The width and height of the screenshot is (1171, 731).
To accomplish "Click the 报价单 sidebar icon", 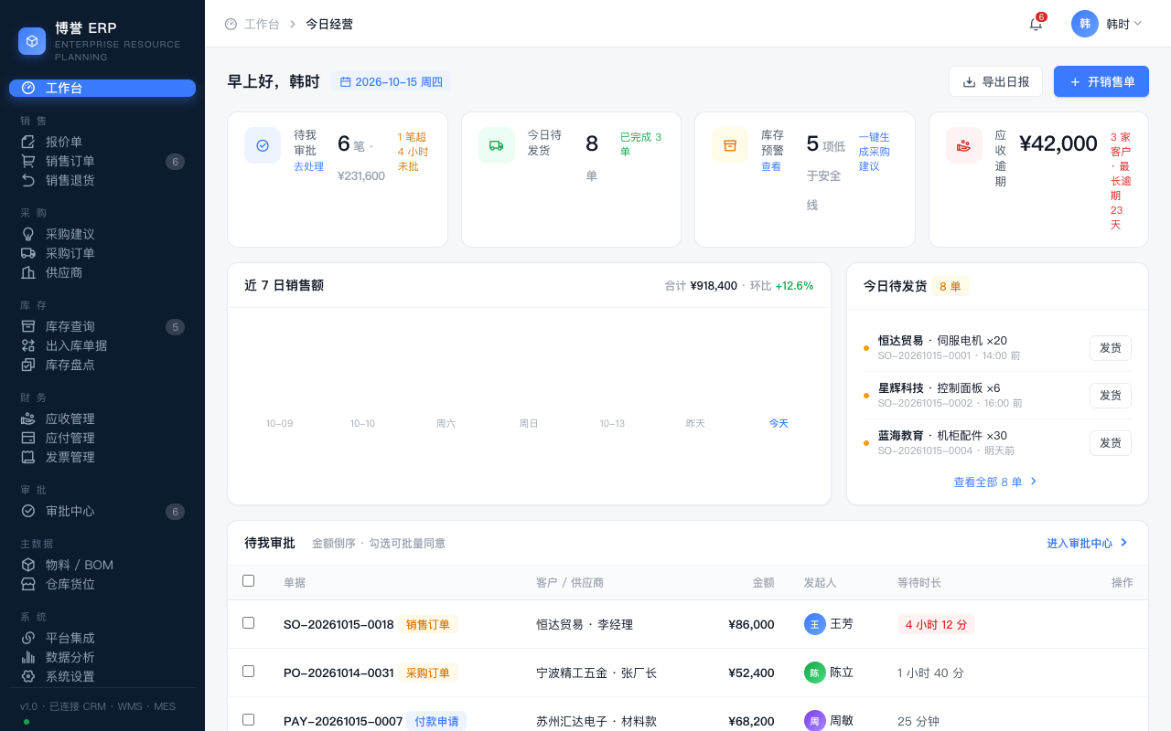I will [x=28, y=142].
